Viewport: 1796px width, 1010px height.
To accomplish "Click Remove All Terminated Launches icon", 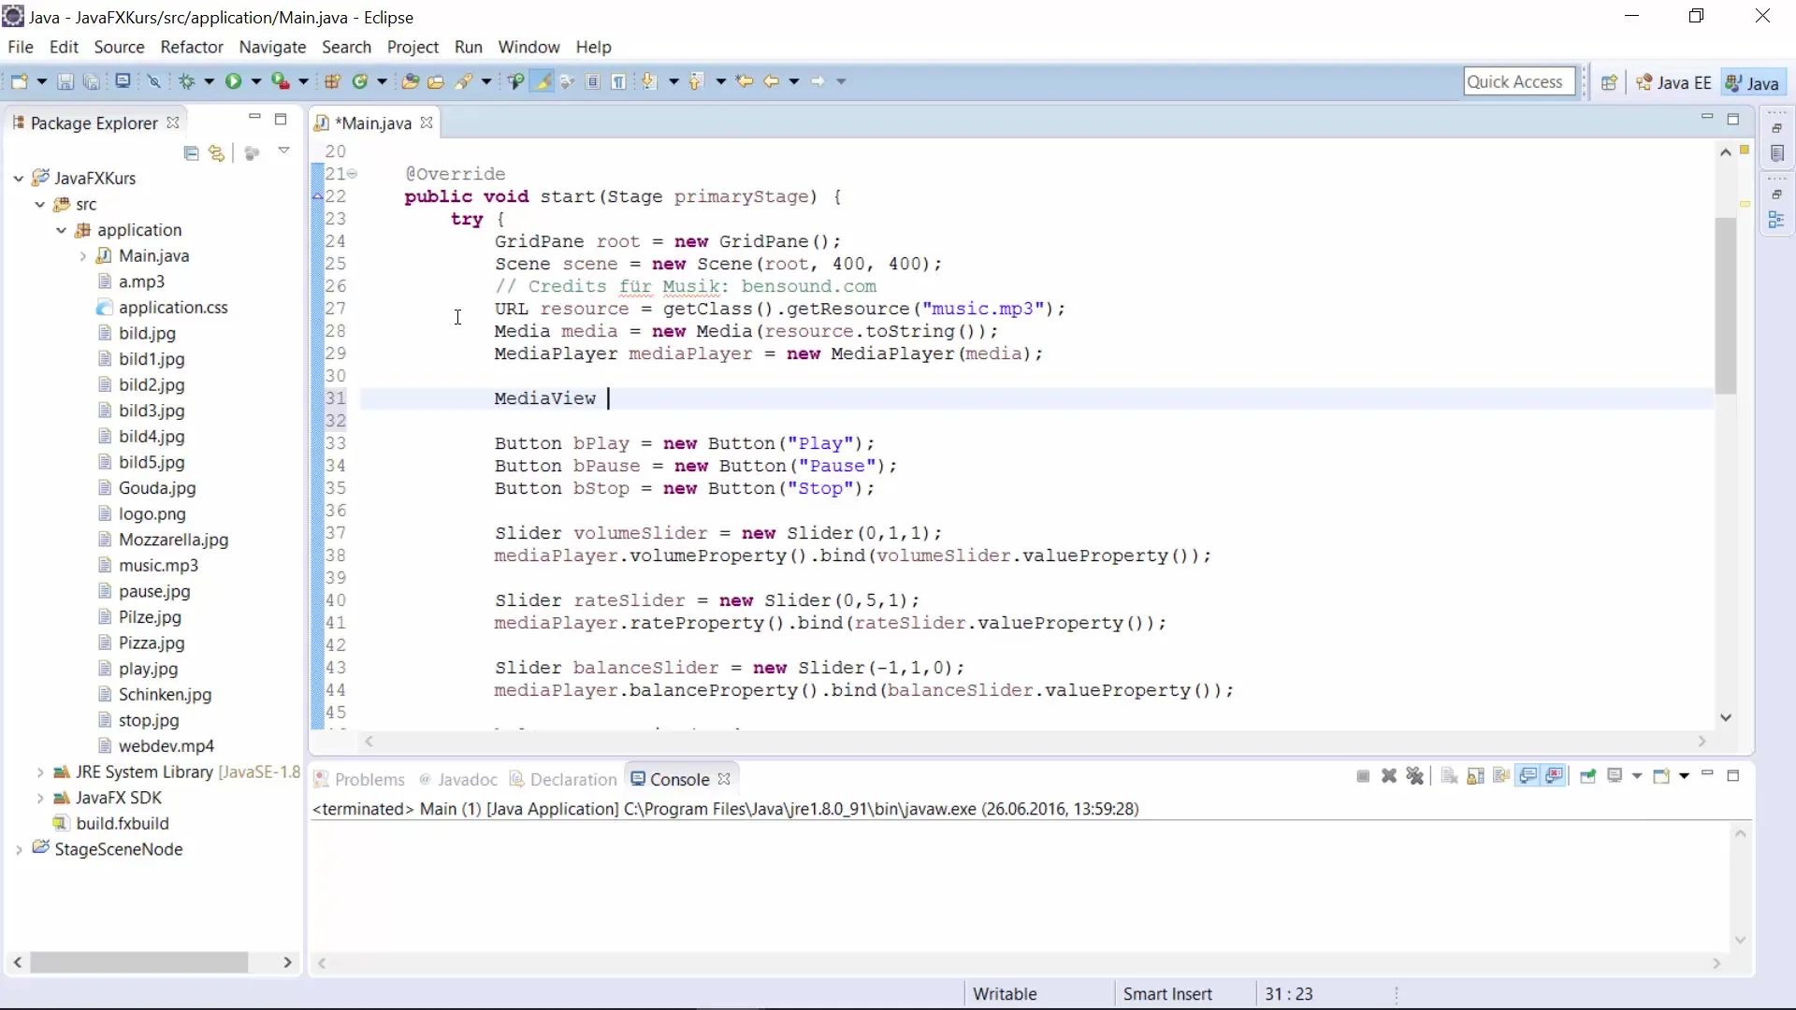I will click(1415, 776).
